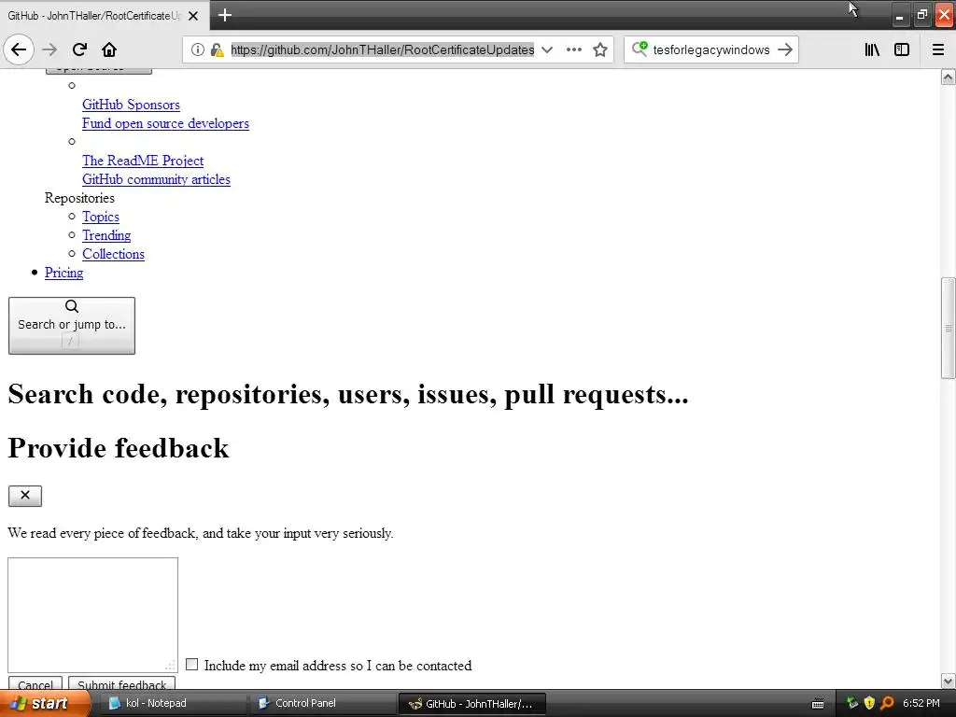Screen dimensions: 956x717
Task: Open the Trending link
Action: [x=106, y=235]
